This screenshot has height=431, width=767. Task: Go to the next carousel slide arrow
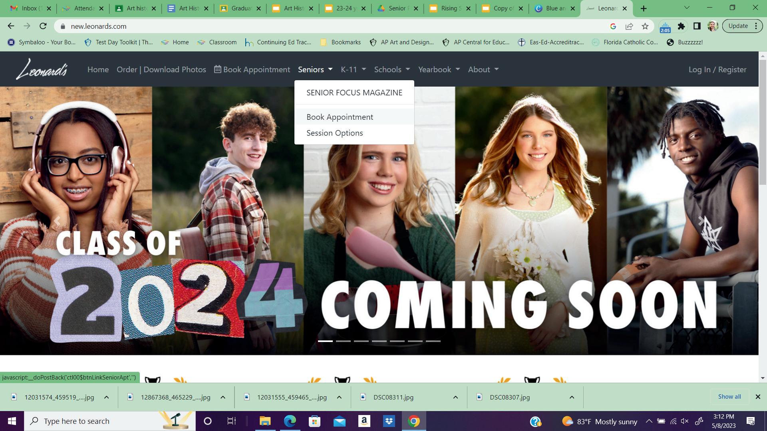click(x=701, y=221)
